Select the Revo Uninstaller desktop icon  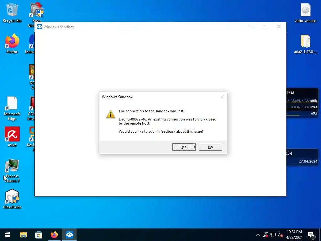pos(36,14)
